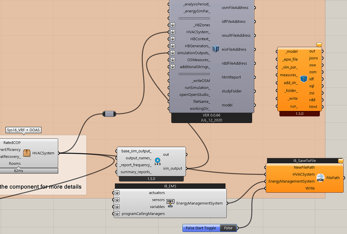Expand the HBGenerators_ input arrow
Viewport: 347px width, 234px height.
tap(172, 46)
